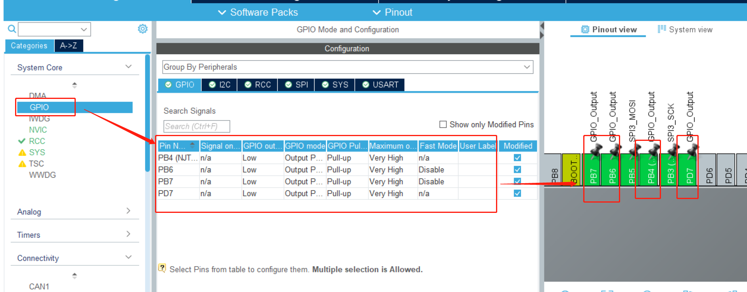Click the Search Signals input field
The image size is (747, 292).
pos(197,126)
